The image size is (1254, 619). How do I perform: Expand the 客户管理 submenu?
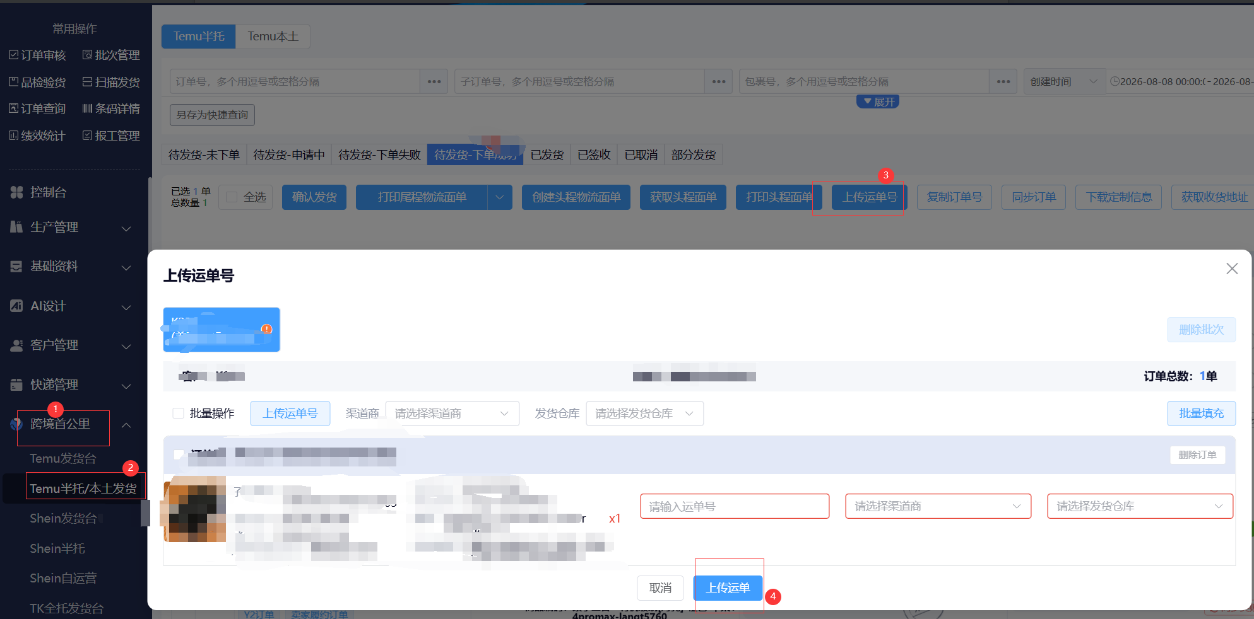pos(126,347)
